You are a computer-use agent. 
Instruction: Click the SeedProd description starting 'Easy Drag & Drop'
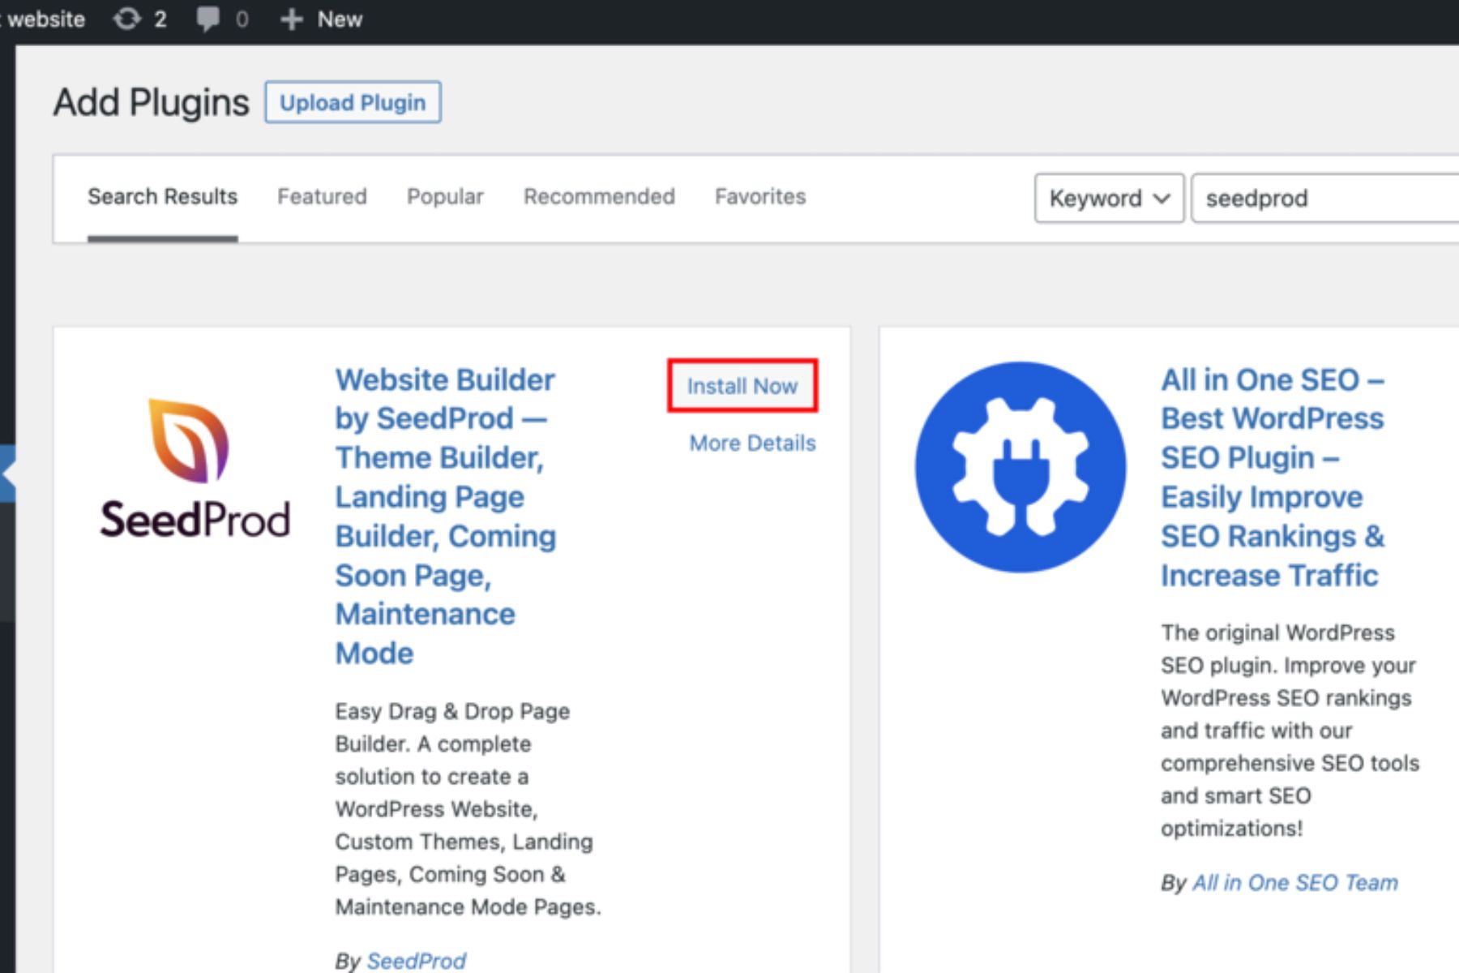coord(468,808)
